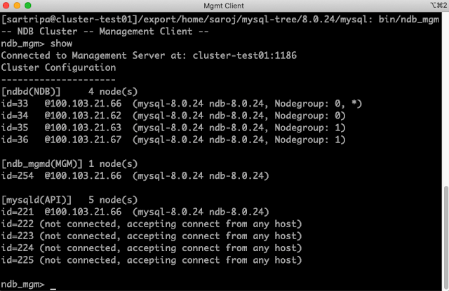Screen dimensions: 449x291
Task: Click the yellow minimize window button
Action: (17, 6)
